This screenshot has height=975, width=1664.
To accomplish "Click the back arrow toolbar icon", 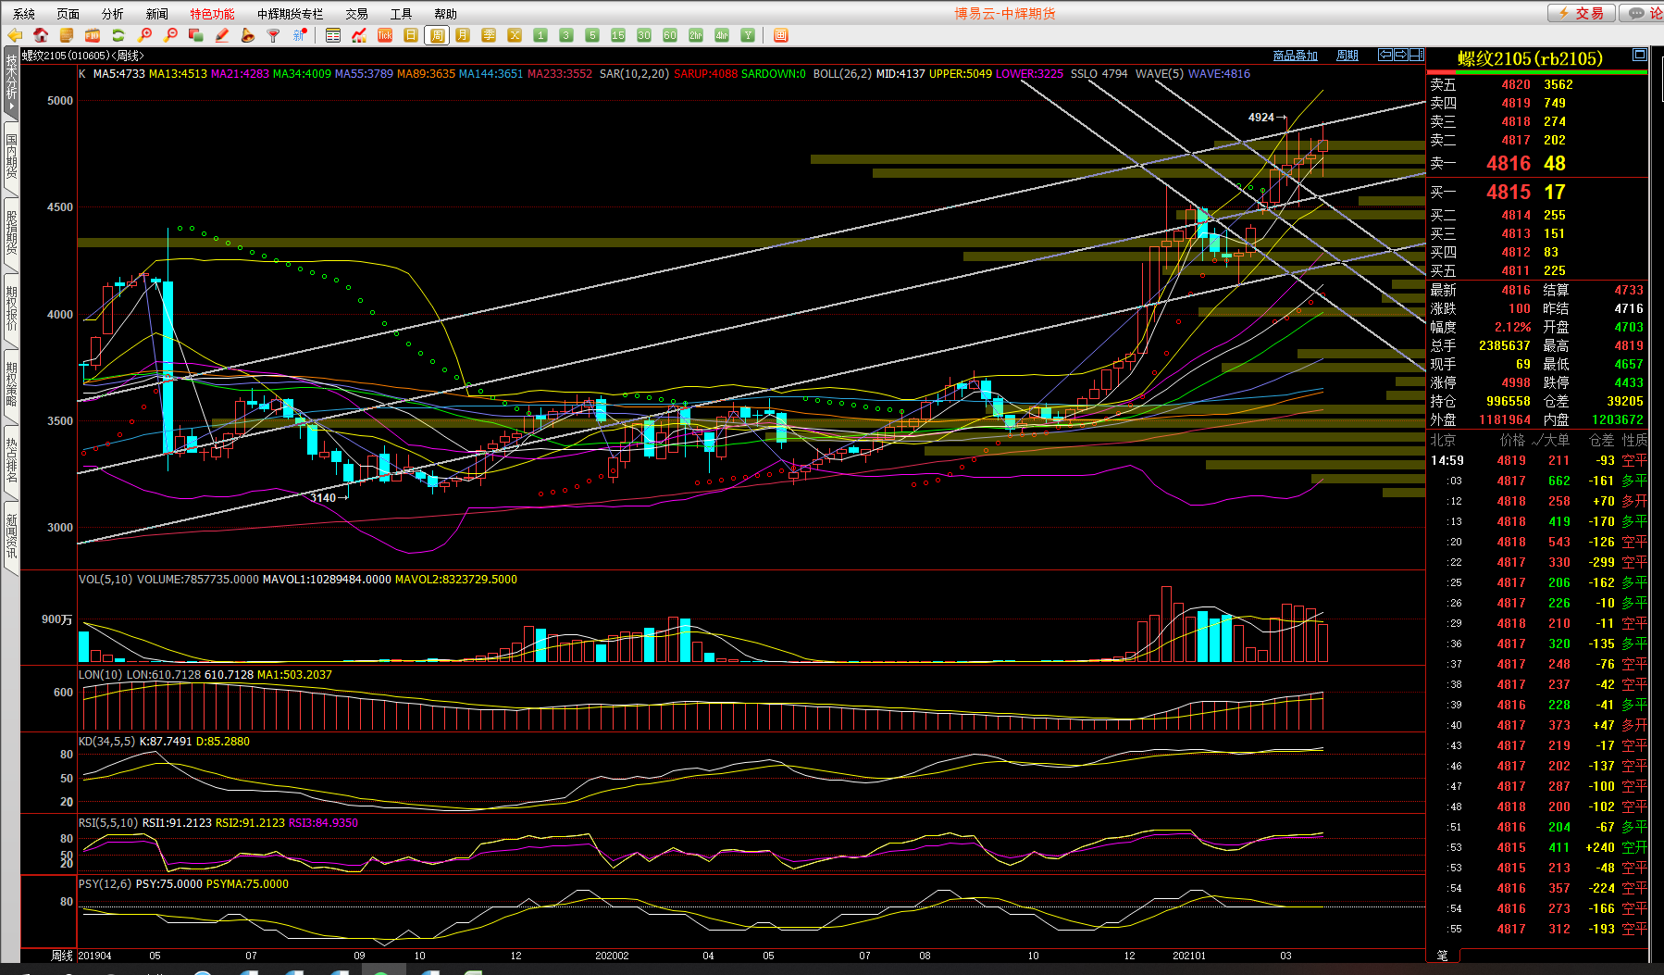I will 15,35.
